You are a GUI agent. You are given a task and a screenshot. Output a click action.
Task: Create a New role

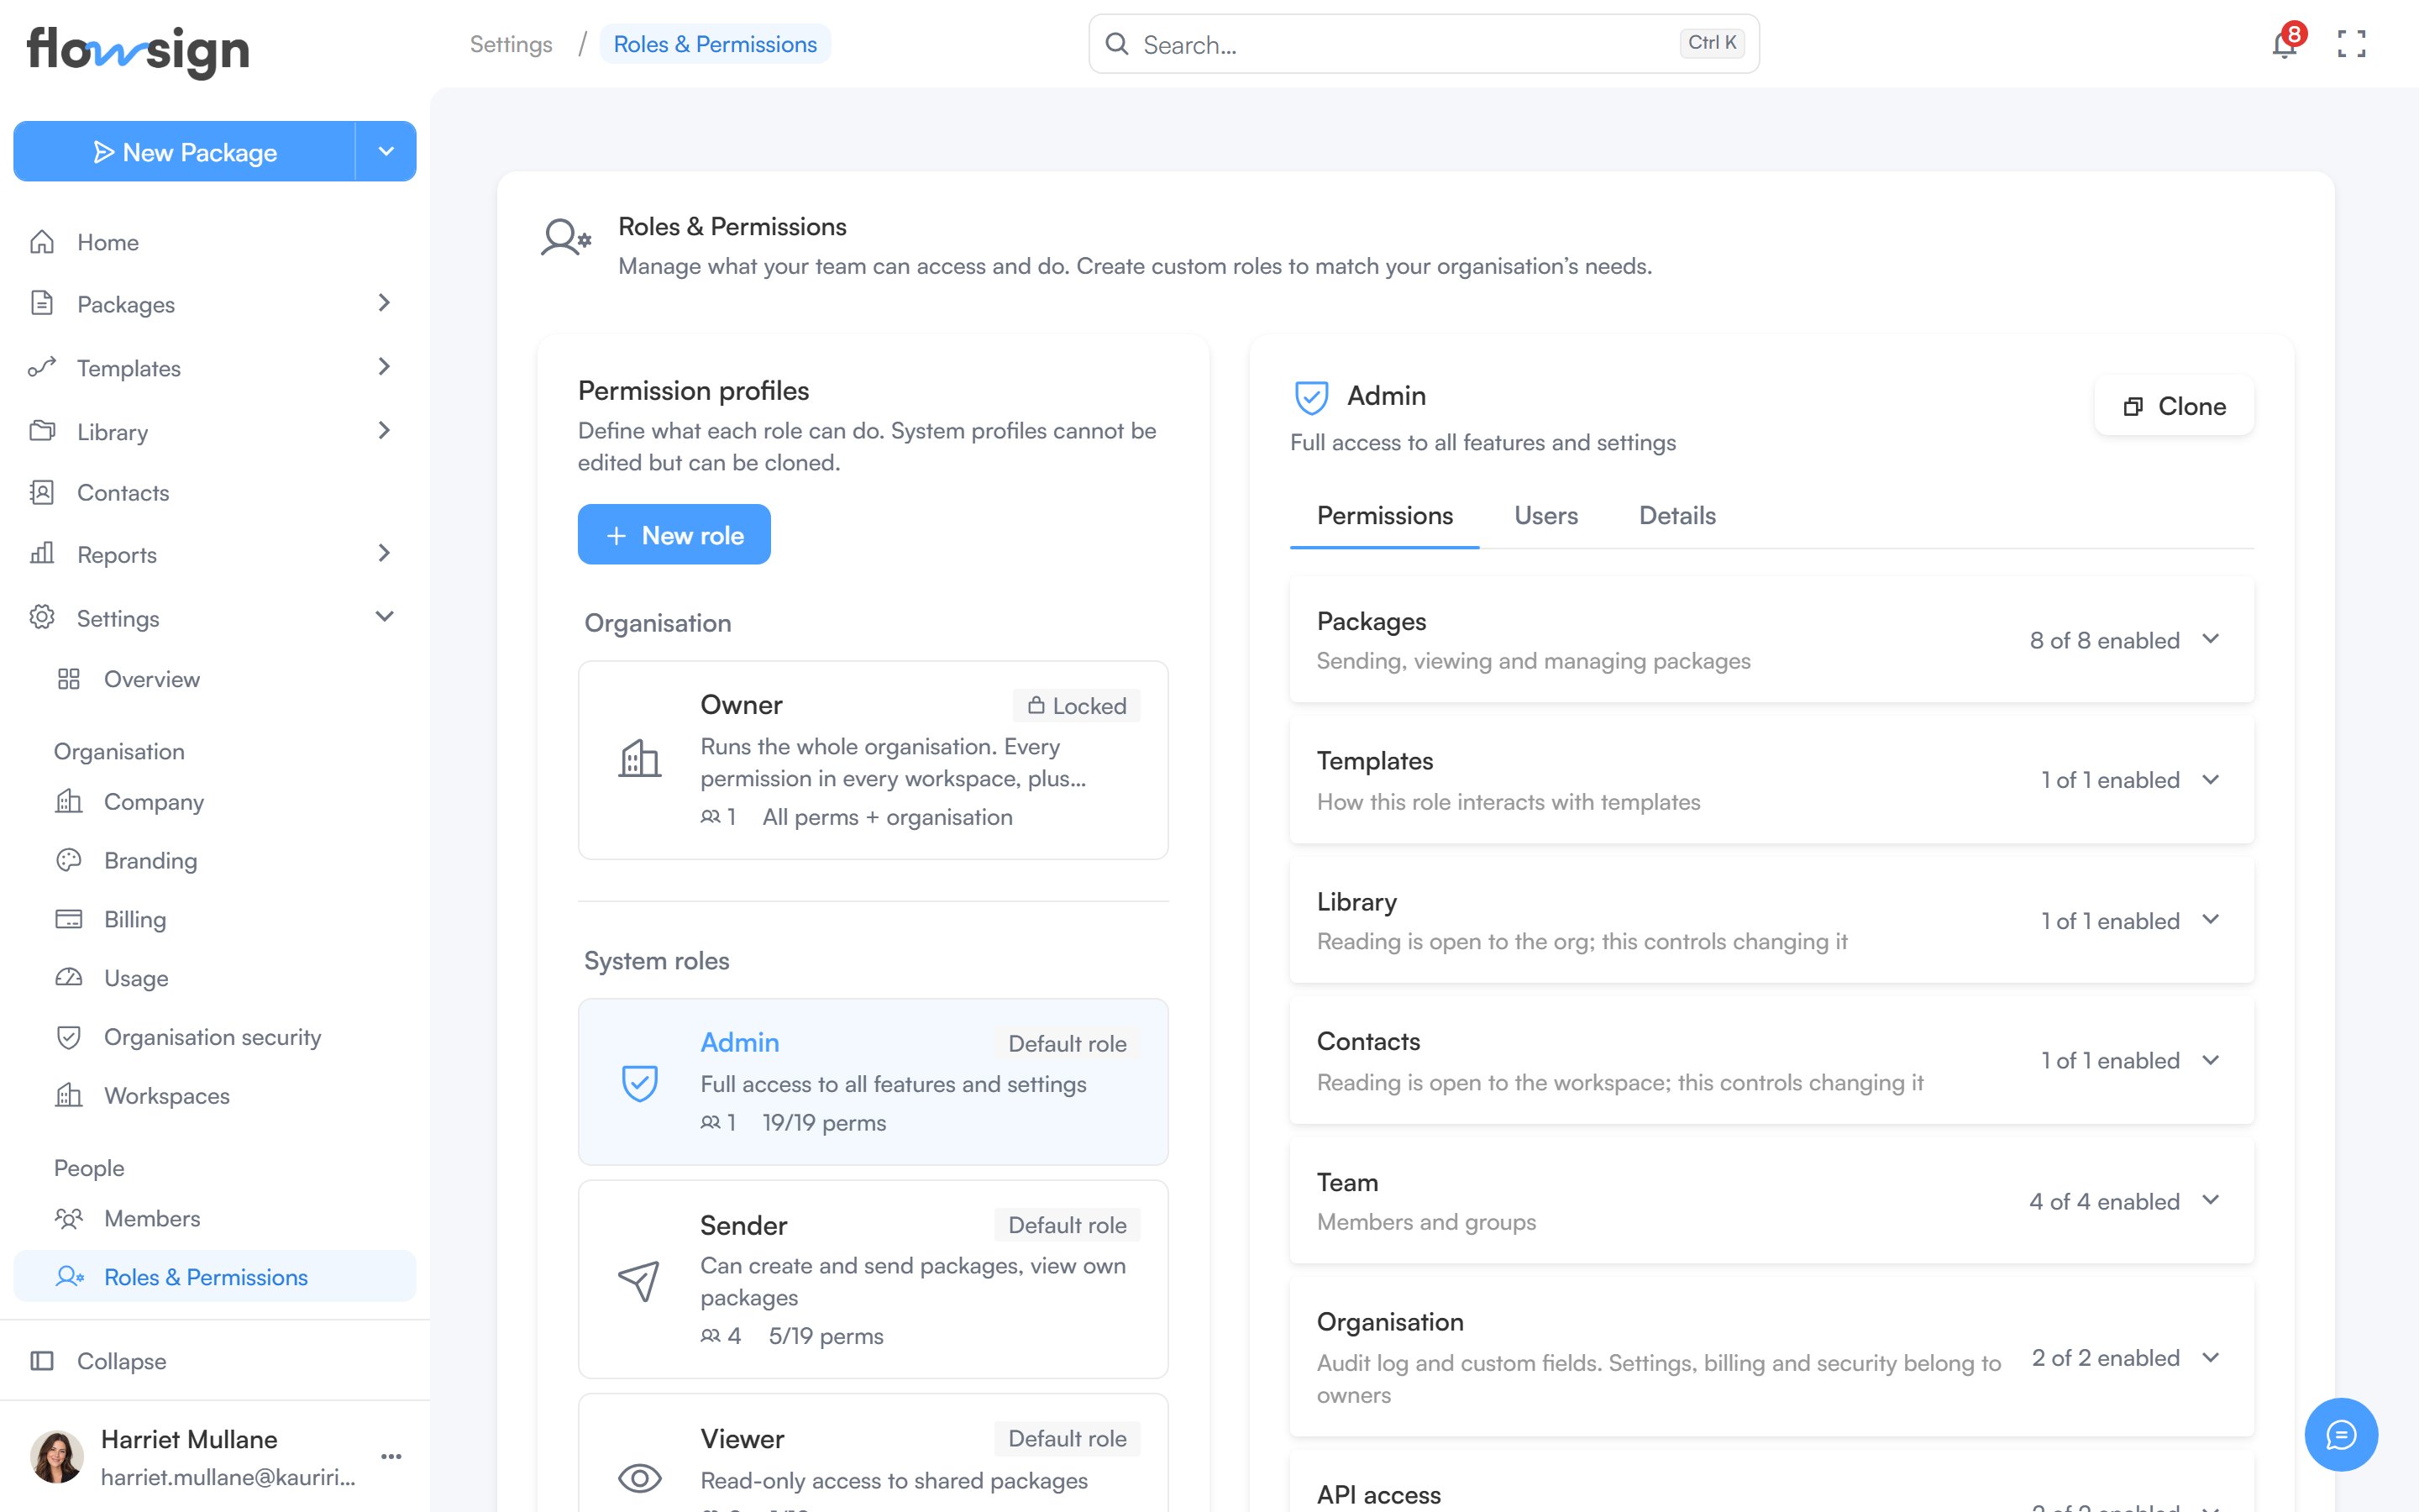674,535
